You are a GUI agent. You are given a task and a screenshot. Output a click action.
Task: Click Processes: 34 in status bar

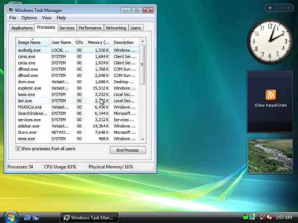(20, 167)
